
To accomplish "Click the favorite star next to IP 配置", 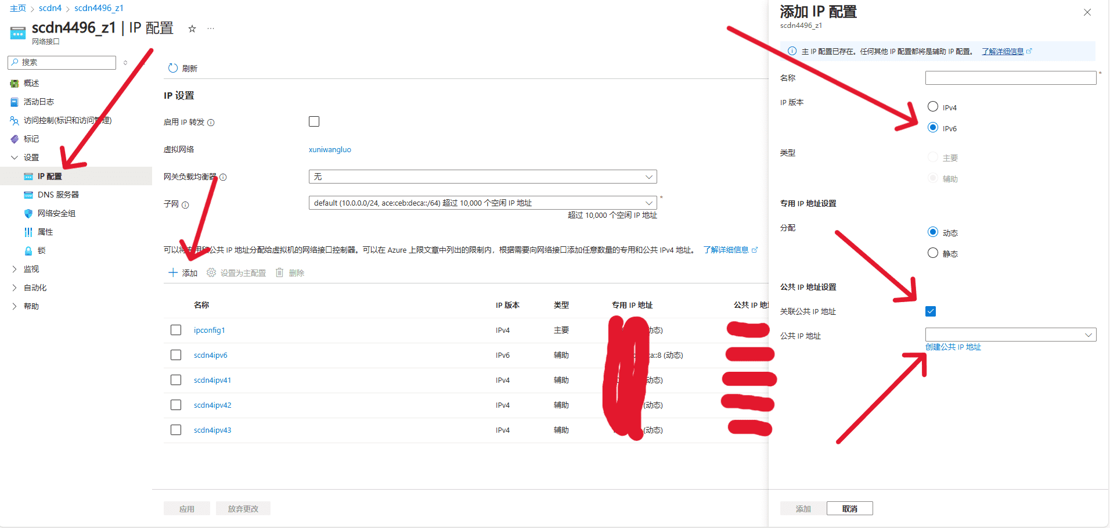I will tap(192, 28).
